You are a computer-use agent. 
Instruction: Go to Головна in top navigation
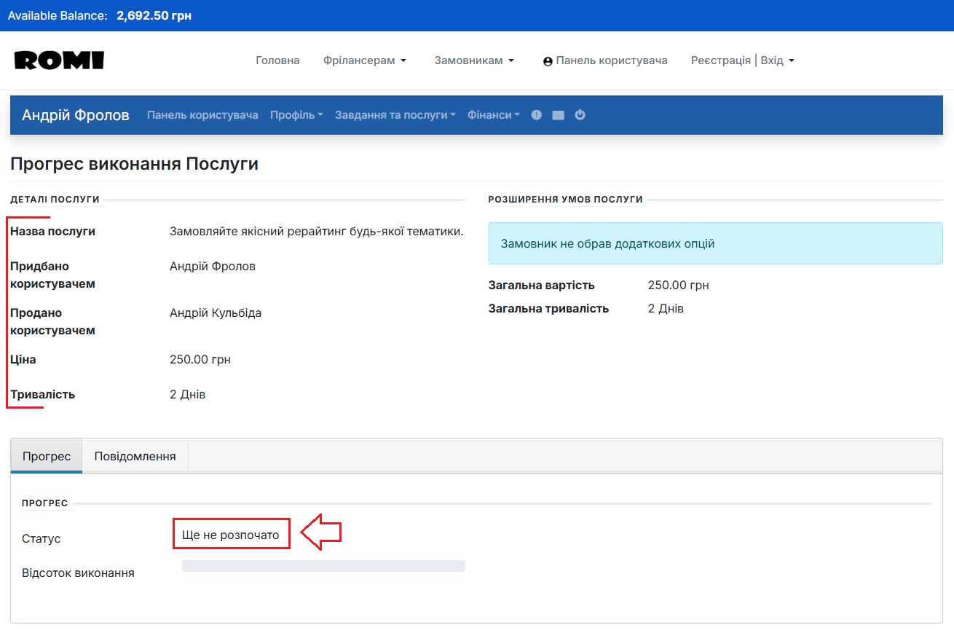(277, 60)
